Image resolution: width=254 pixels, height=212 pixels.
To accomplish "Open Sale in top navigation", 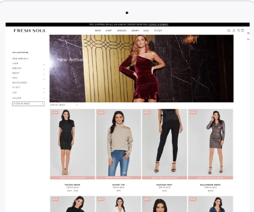I will coord(146,31).
